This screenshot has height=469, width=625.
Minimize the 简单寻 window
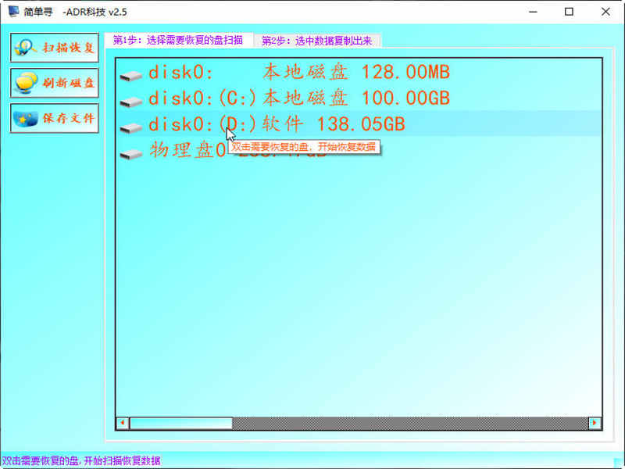[x=533, y=12]
